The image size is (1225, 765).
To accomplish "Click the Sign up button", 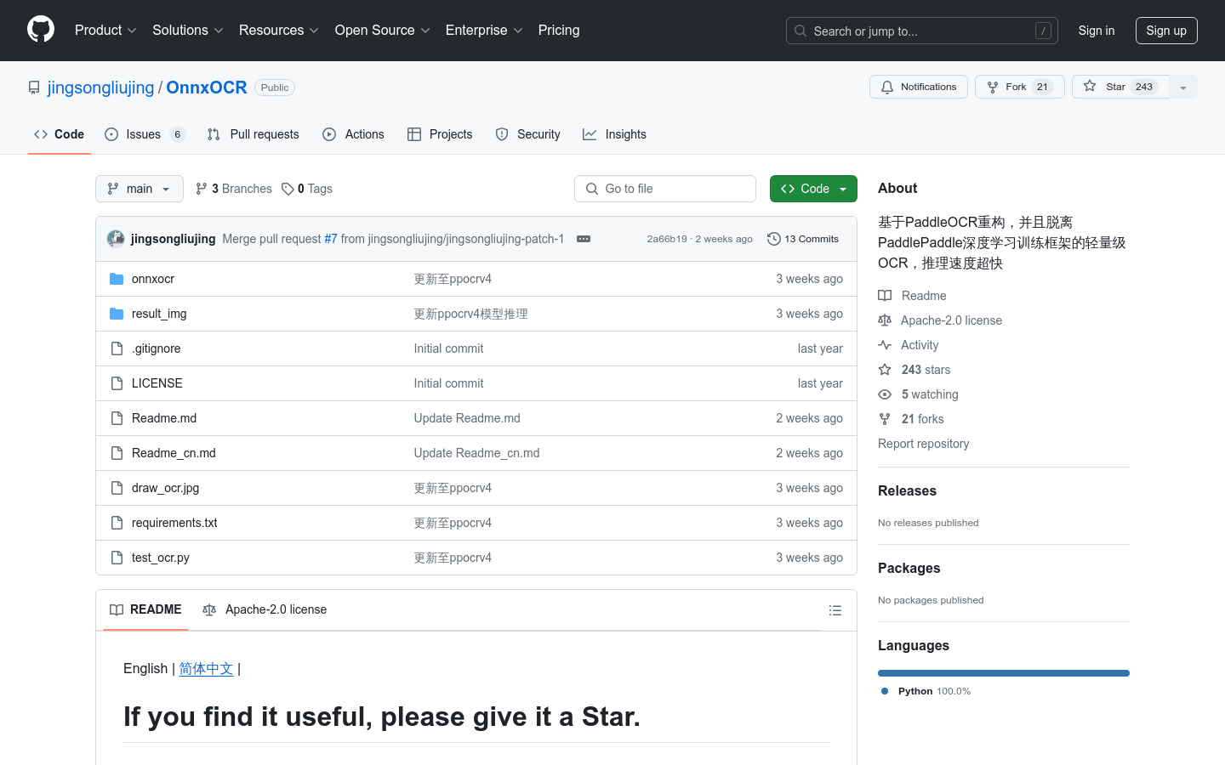I will (1166, 31).
